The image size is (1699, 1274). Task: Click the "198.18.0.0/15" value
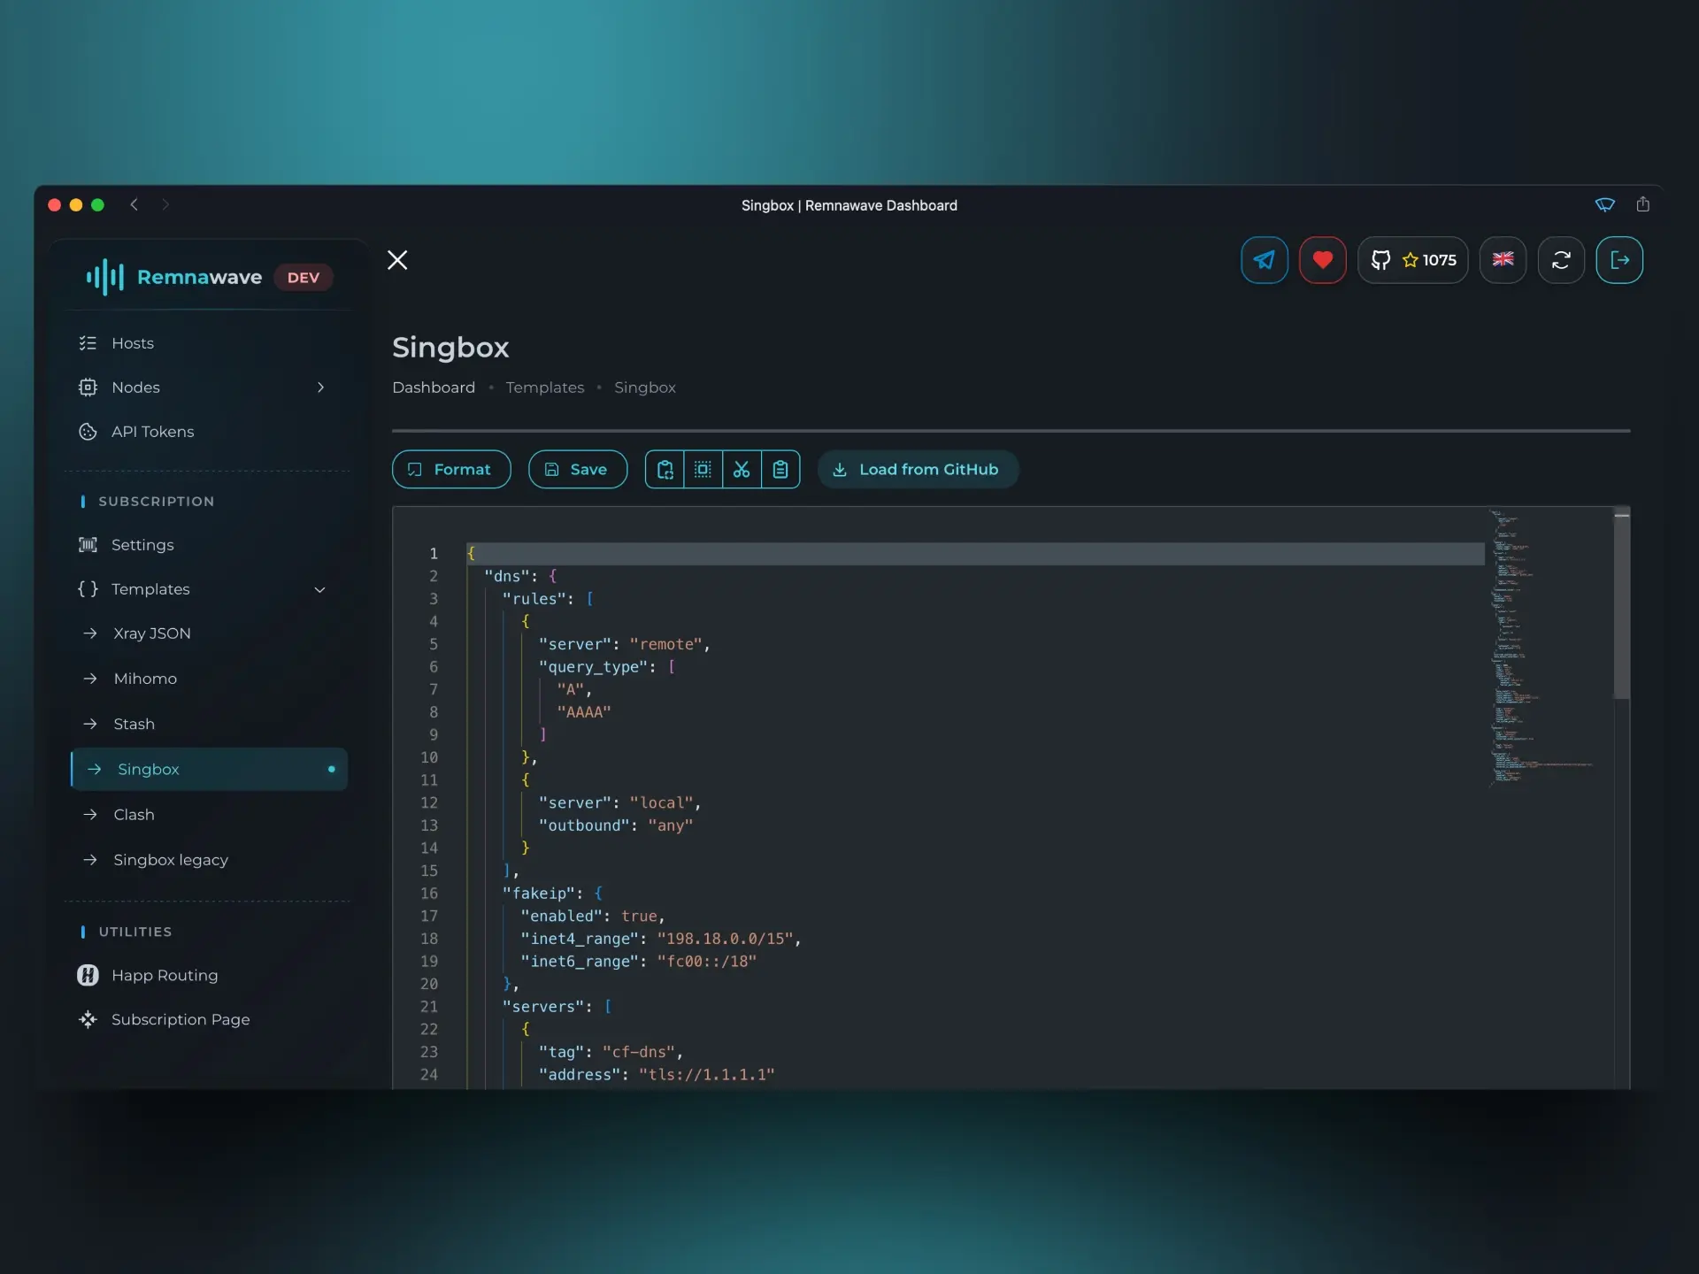(725, 939)
